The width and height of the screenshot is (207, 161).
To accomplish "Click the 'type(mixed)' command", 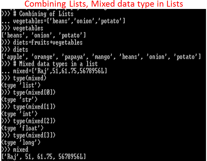I will coord(30,78).
